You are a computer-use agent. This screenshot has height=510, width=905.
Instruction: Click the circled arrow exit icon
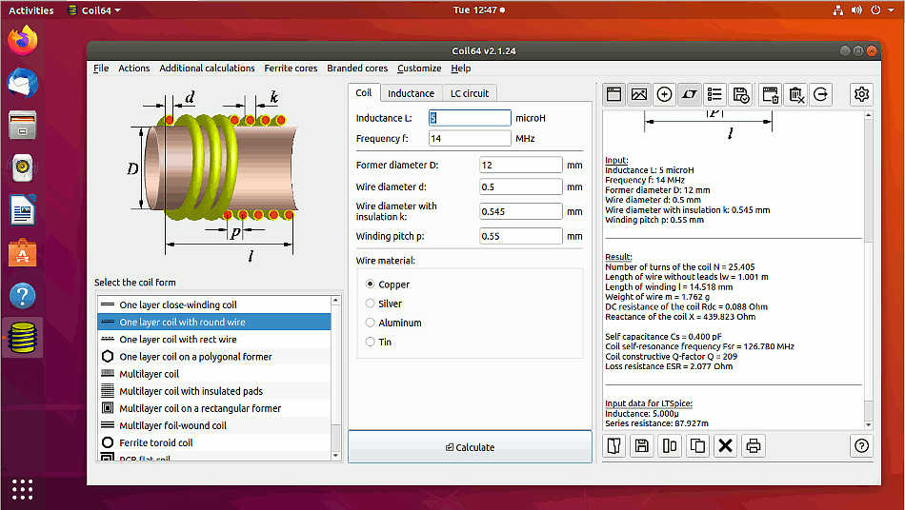click(x=821, y=94)
